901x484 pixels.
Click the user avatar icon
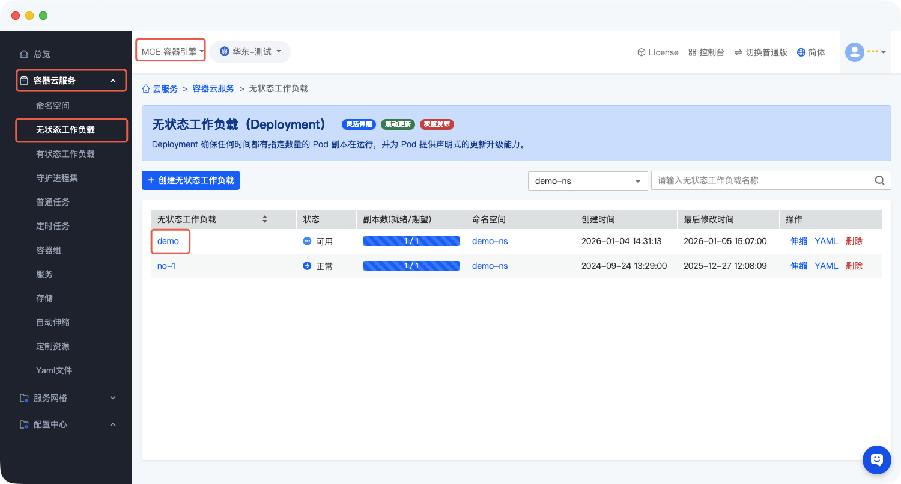854,52
